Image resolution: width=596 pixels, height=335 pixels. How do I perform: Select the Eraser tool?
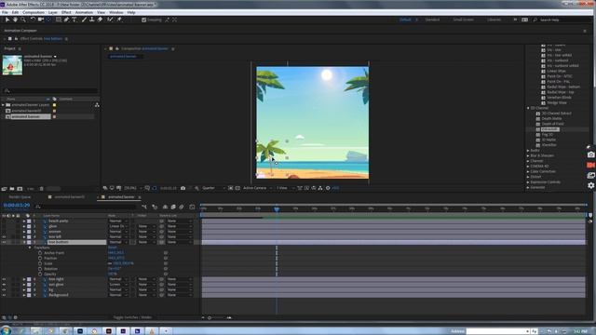click(x=100, y=20)
